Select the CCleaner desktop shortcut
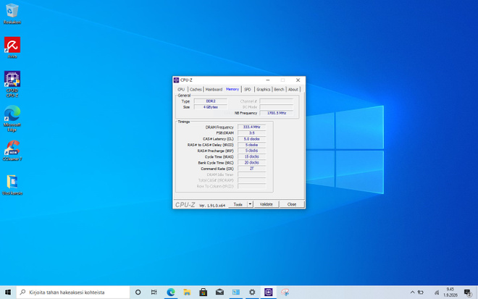 click(x=12, y=151)
